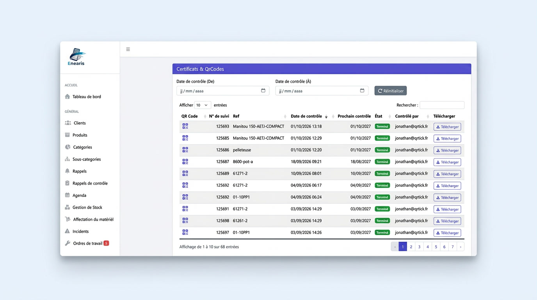Open the Afficher entries count dropdown
The image size is (537, 300).
pos(203,105)
